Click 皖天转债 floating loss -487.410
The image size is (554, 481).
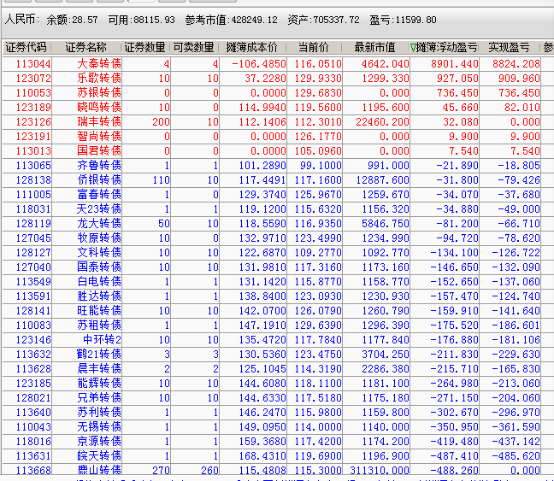[x=454, y=456]
